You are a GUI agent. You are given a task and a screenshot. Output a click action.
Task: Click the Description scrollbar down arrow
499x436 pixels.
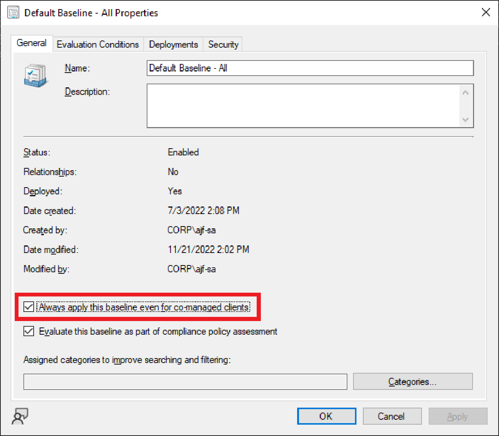[x=465, y=120]
